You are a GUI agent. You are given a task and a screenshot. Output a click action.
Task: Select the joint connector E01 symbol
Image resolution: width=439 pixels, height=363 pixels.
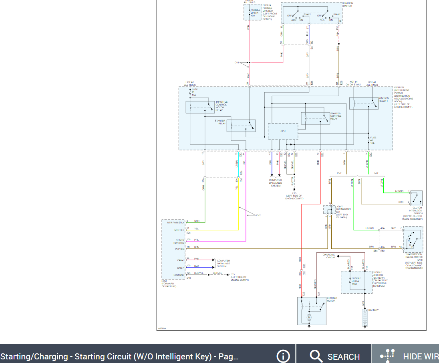pos(329,210)
